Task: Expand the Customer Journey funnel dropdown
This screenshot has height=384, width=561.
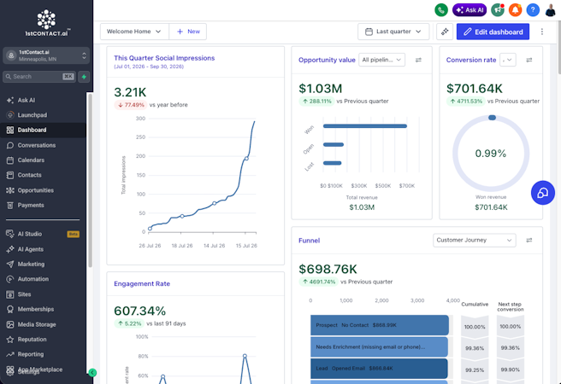Action: click(x=474, y=240)
